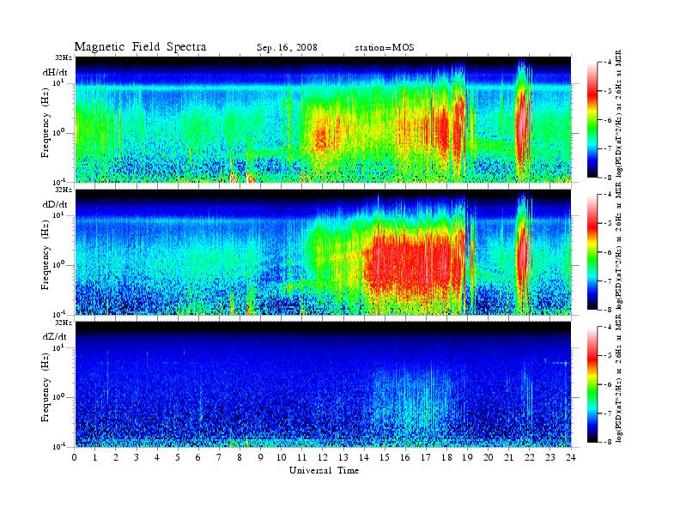
Task: Click the "Magnetic Field Spectra" title
Action: click(x=140, y=47)
